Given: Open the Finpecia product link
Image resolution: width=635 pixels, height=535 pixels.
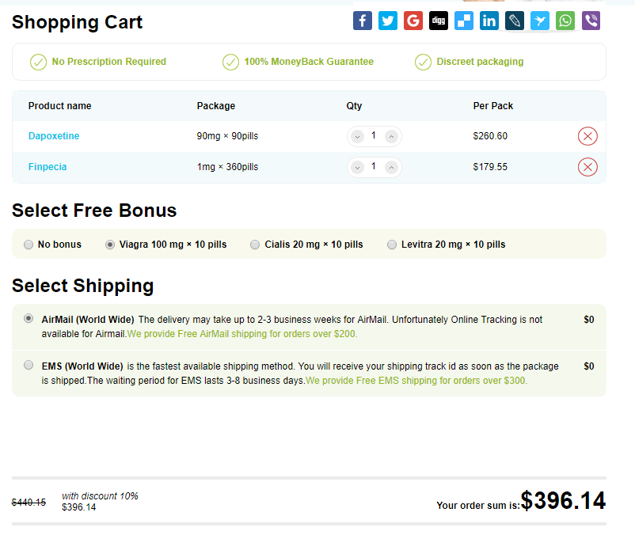Looking at the screenshot, I should pyautogui.click(x=48, y=167).
